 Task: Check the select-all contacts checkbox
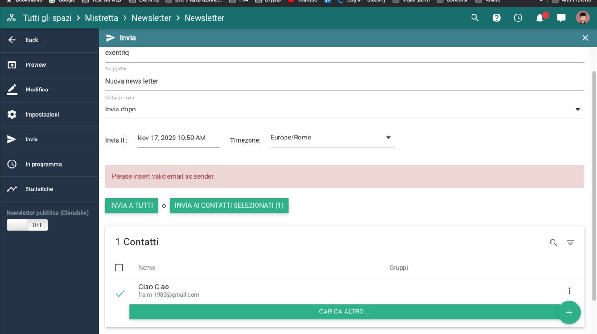pyautogui.click(x=119, y=268)
